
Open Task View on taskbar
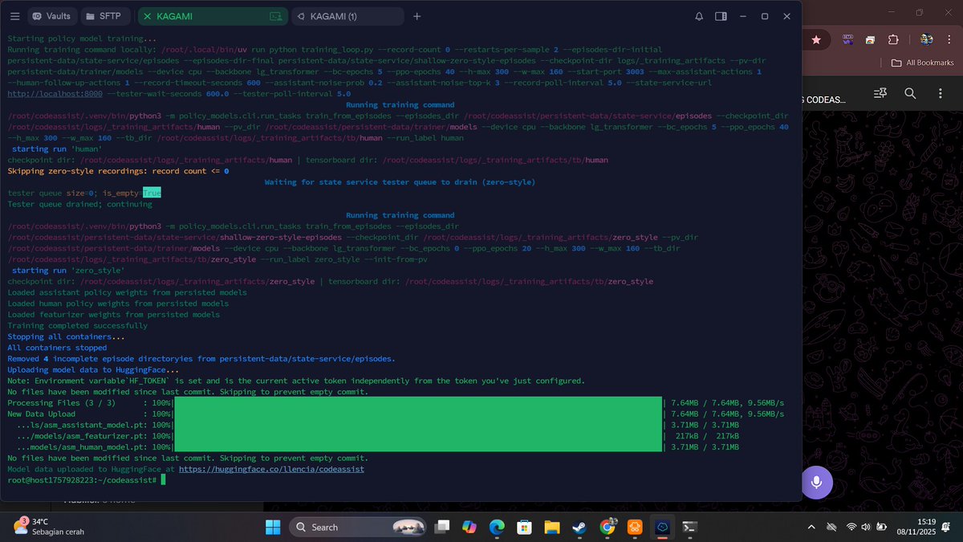tap(441, 527)
